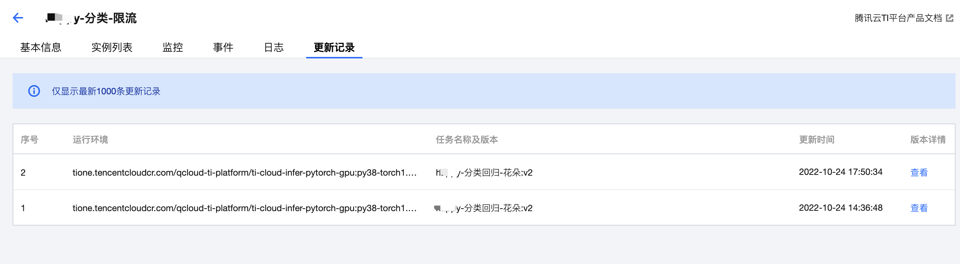
Task: Open the 监控 tab
Action: (x=173, y=48)
